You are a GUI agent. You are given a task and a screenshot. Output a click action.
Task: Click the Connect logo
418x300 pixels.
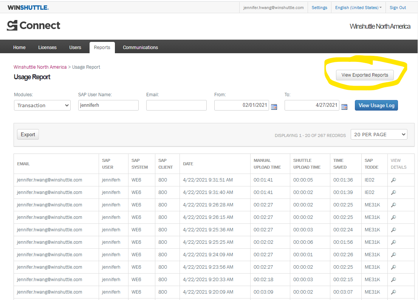(34, 26)
